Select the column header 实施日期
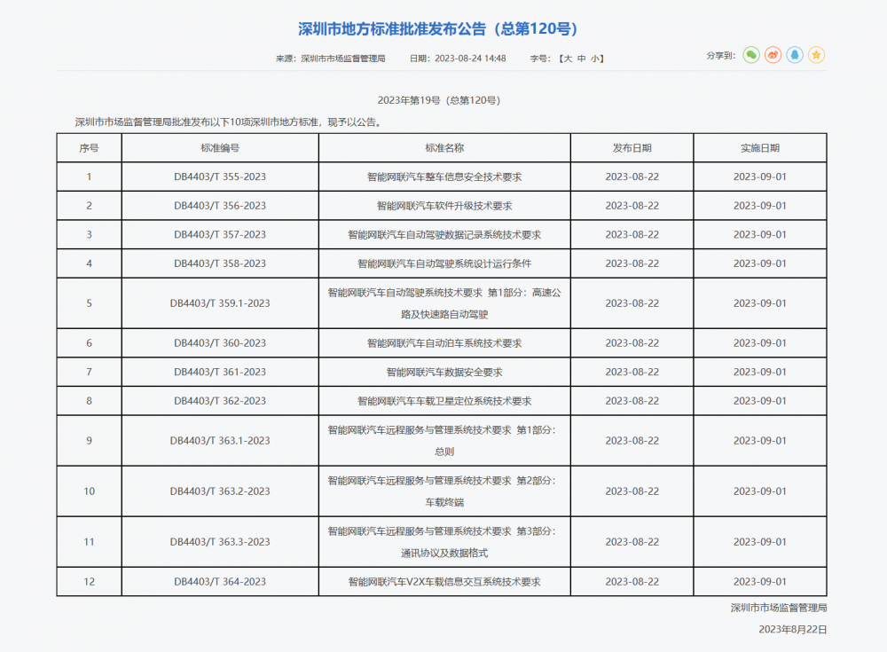This screenshot has height=652, width=887. pyautogui.click(x=760, y=148)
